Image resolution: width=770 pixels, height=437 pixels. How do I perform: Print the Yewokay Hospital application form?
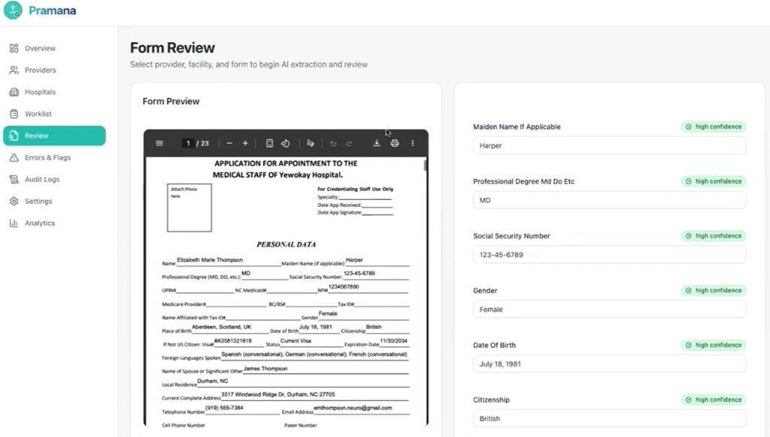pyautogui.click(x=395, y=143)
